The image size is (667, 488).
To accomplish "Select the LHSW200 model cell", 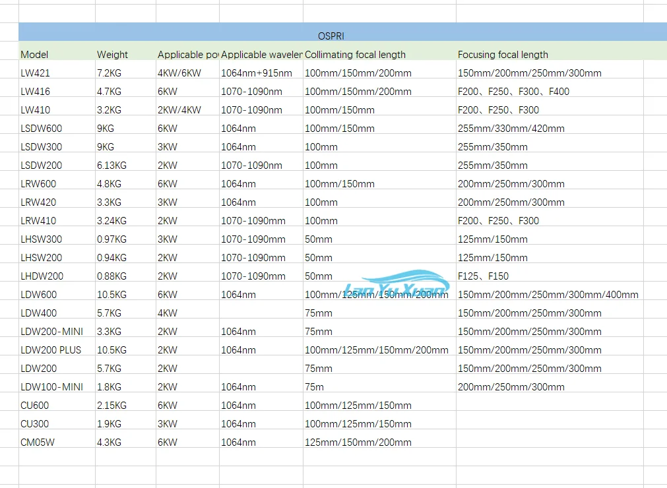I will tap(57, 254).
